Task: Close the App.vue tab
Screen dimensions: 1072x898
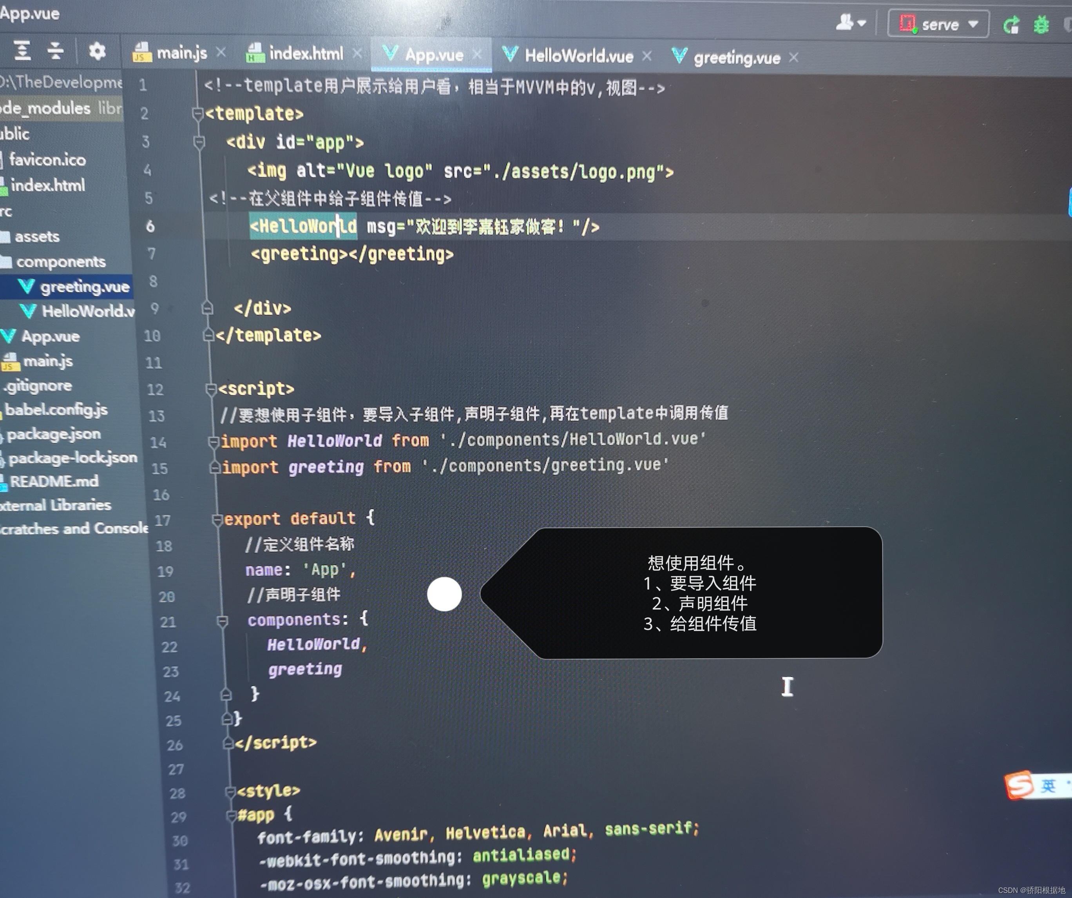Action: pyautogui.click(x=477, y=54)
